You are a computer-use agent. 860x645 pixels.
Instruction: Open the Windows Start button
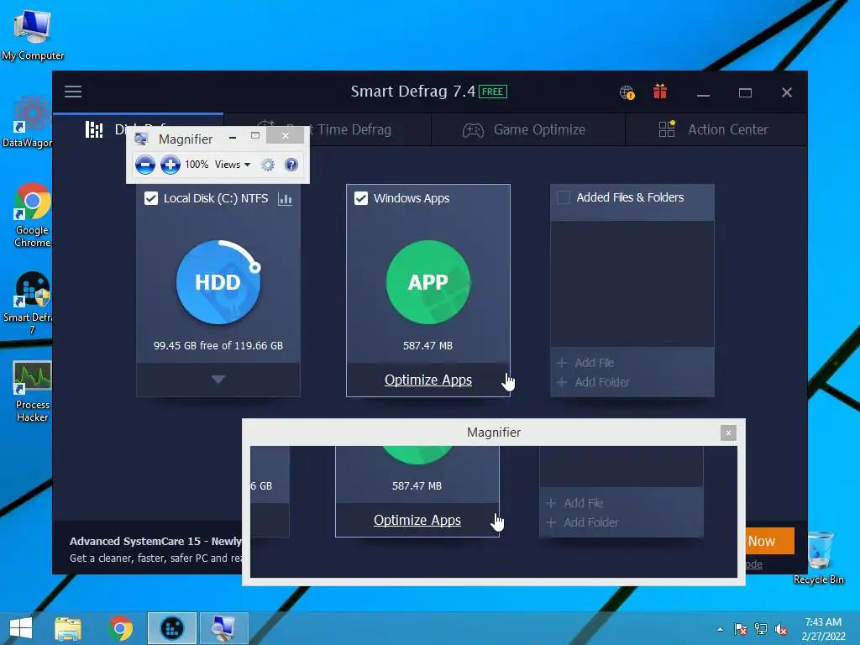tap(21, 628)
